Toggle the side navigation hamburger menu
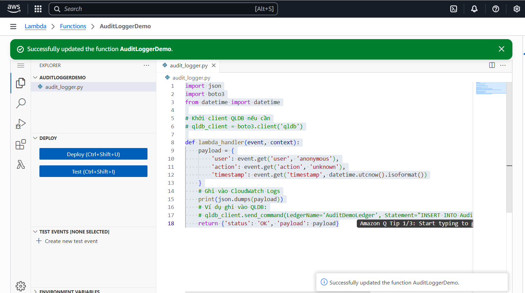 click(13, 27)
